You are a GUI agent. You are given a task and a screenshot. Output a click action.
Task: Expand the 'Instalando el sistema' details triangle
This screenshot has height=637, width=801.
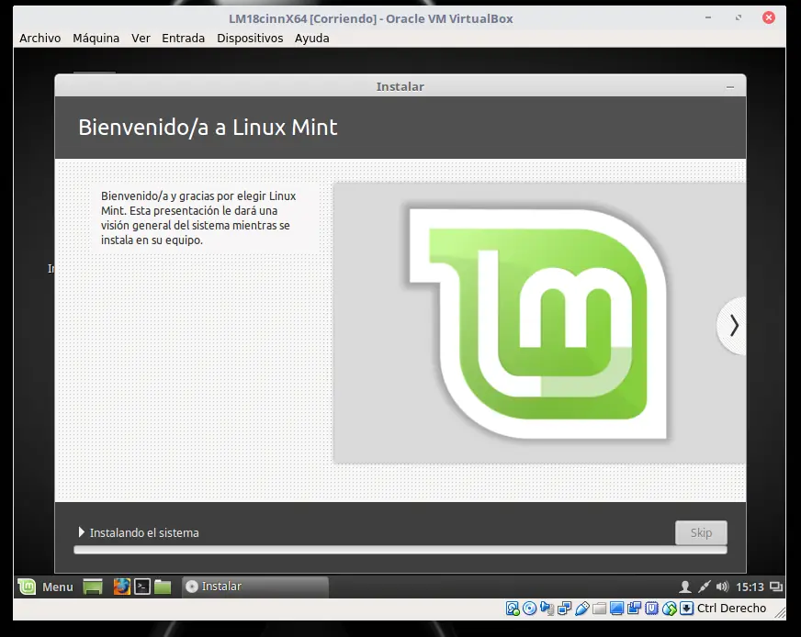[x=81, y=532]
